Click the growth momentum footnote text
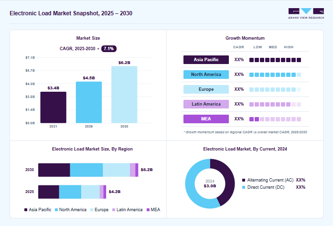The width and height of the screenshot is (333, 226). click(x=245, y=132)
